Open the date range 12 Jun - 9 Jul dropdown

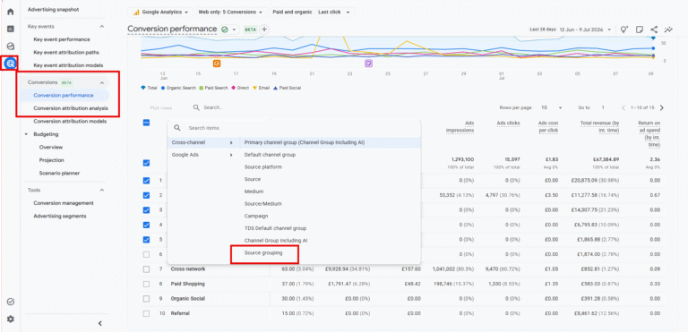click(x=570, y=30)
